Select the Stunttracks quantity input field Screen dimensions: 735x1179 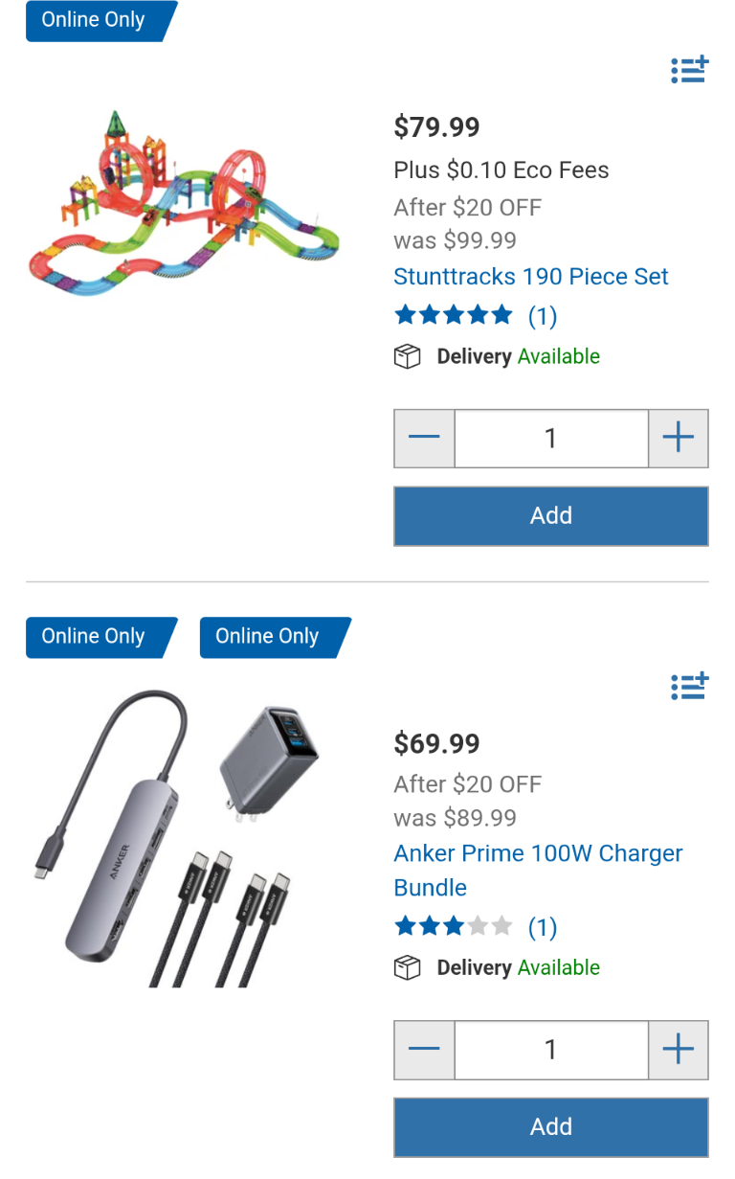(551, 439)
